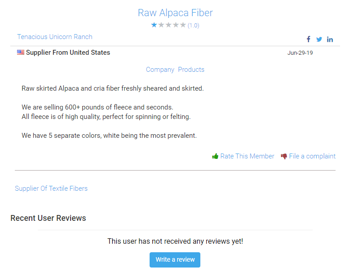Open the Products link
345x272 pixels.
pyautogui.click(x=191, y=70)
